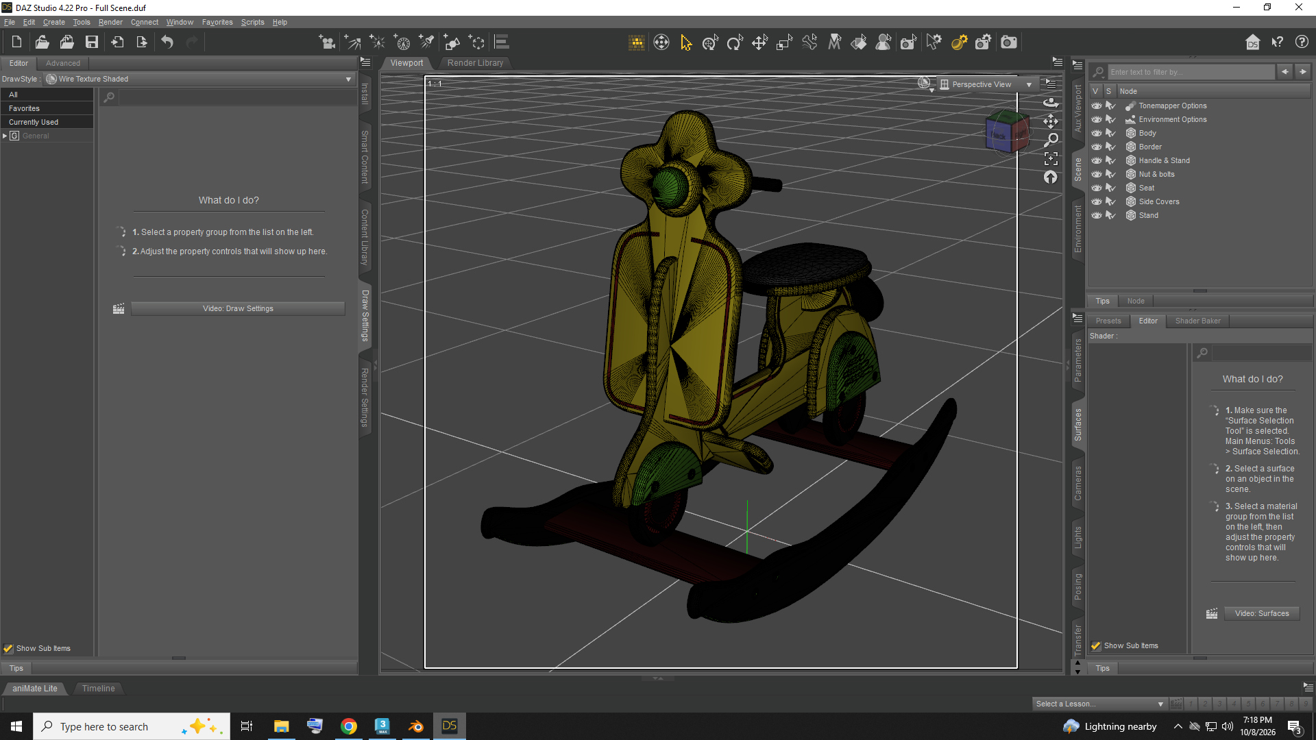Click the Undo arrow in toolbar
Screen dimensions: 1316x740
(x=167, y=42)
